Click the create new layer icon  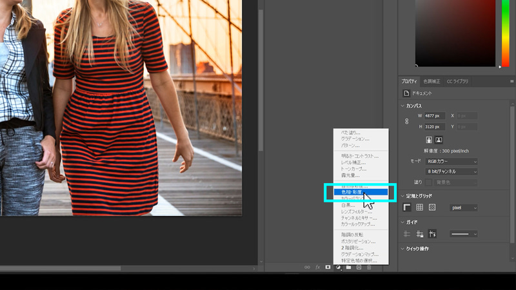click(x=359, y=267)
